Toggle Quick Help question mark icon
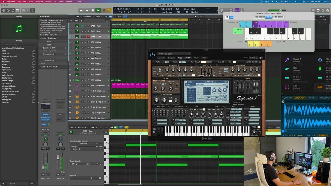 click(x=13, y=10)
